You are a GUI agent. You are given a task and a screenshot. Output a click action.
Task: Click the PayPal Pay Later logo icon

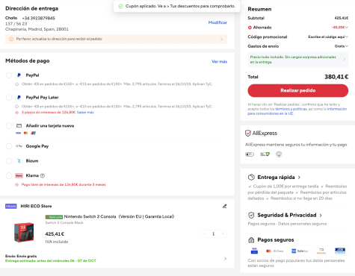[19, 97]
